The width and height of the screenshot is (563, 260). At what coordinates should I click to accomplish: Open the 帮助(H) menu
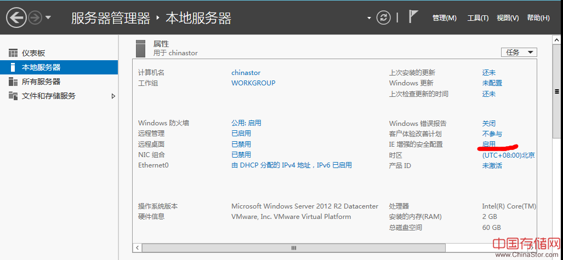coord(538,18)
